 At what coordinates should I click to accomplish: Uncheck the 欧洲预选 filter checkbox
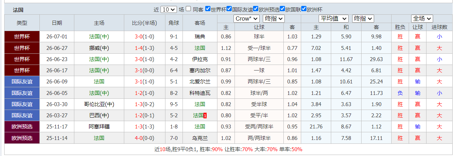tap(255, 9)
